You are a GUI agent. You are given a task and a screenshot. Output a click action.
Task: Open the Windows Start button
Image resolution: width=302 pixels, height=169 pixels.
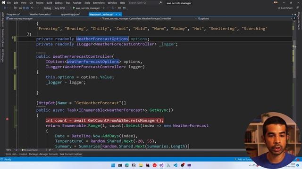click(113, 165)
